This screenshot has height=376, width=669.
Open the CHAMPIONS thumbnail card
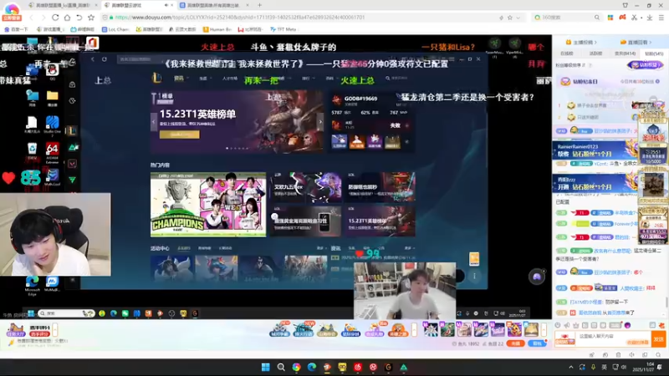pos(208,205)
